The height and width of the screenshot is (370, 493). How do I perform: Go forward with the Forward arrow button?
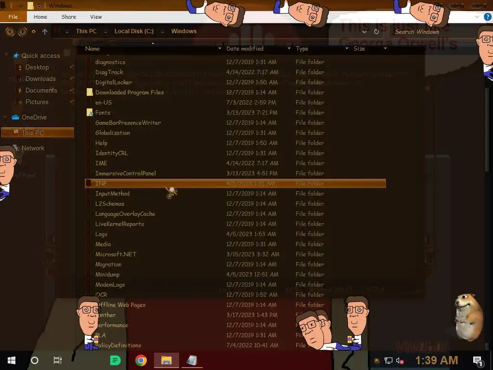pos(22,31)
